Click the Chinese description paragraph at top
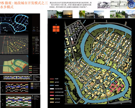The height and width of the screenshot is (108, 135). [70, 5]
